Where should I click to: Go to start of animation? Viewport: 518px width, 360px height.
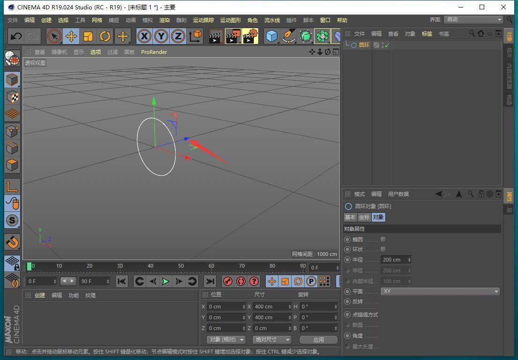click(x=121, y=281)
